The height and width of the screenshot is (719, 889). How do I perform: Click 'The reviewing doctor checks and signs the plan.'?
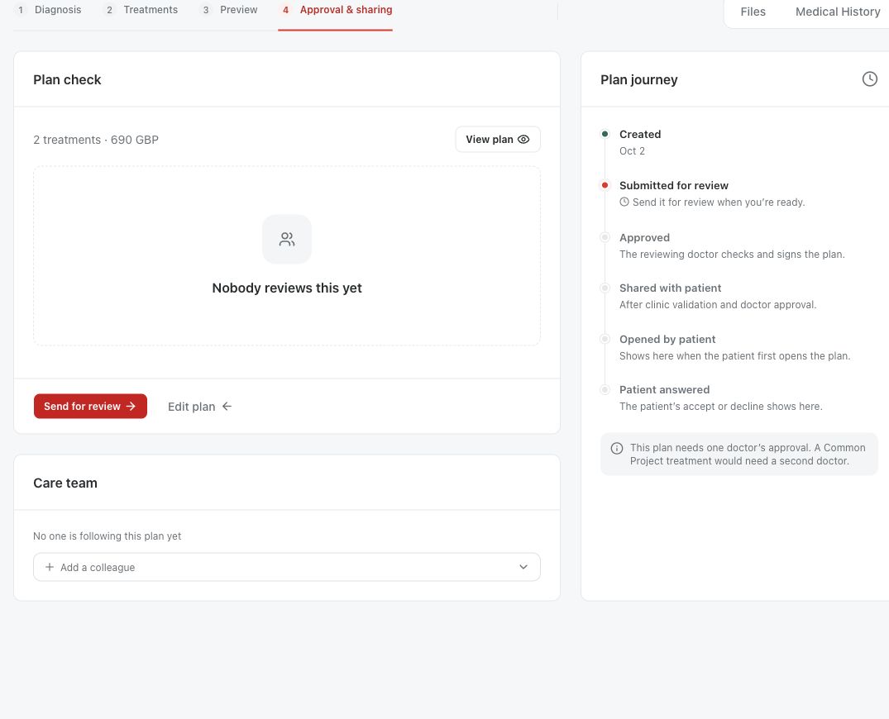tap(732, 255)
